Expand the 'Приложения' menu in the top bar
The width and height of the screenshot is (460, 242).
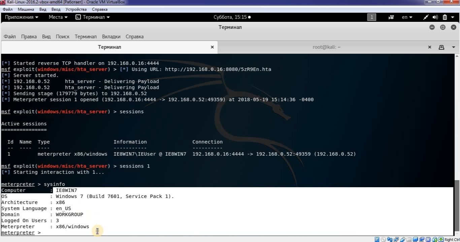pos(22,17)
